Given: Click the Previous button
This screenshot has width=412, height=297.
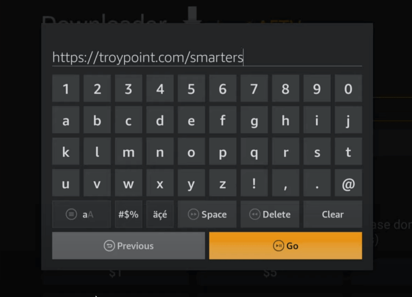Looking at the screenshot, I should (128, 246).
